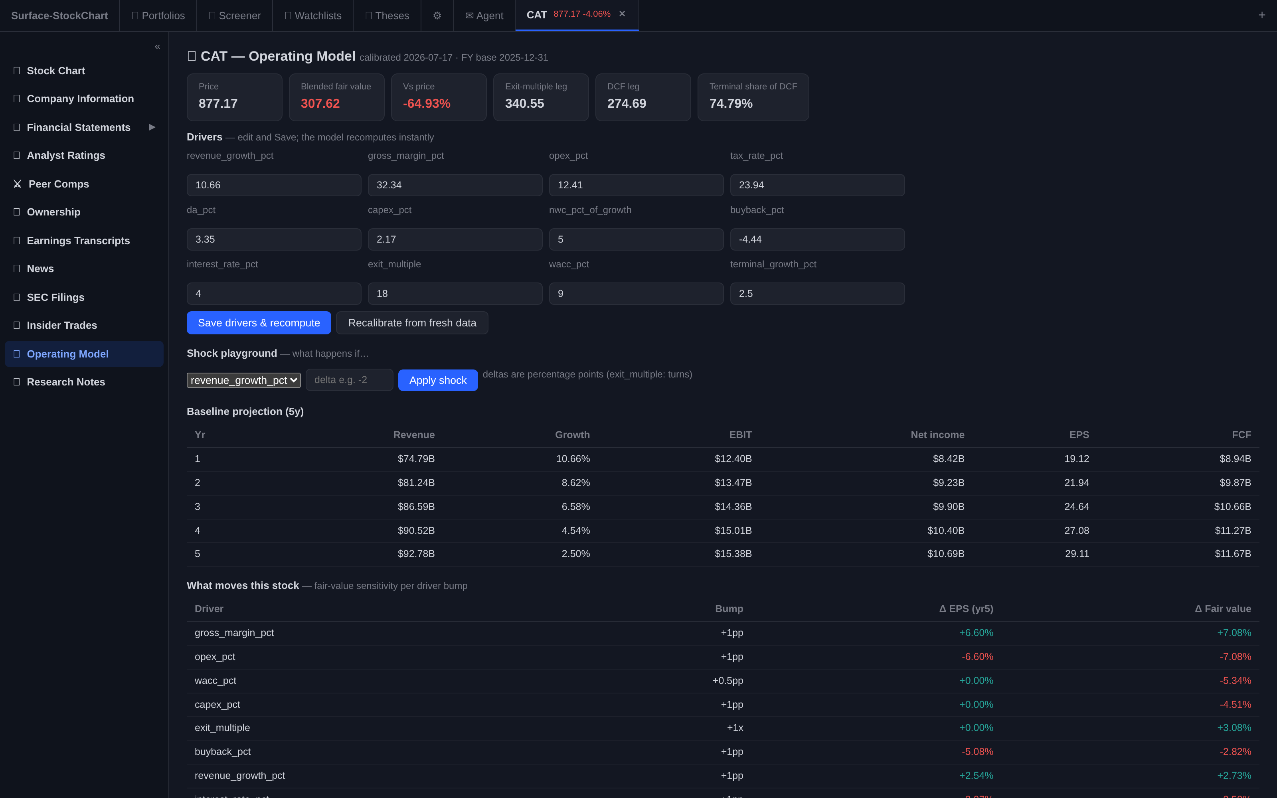
Task: Click Save drivers & recompute button
Action: [x=259, y=322]
